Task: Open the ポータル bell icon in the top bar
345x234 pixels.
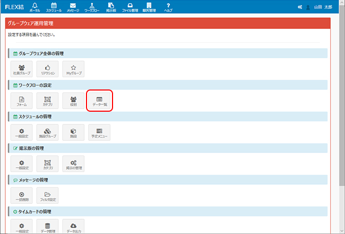Action: (34, 7)
